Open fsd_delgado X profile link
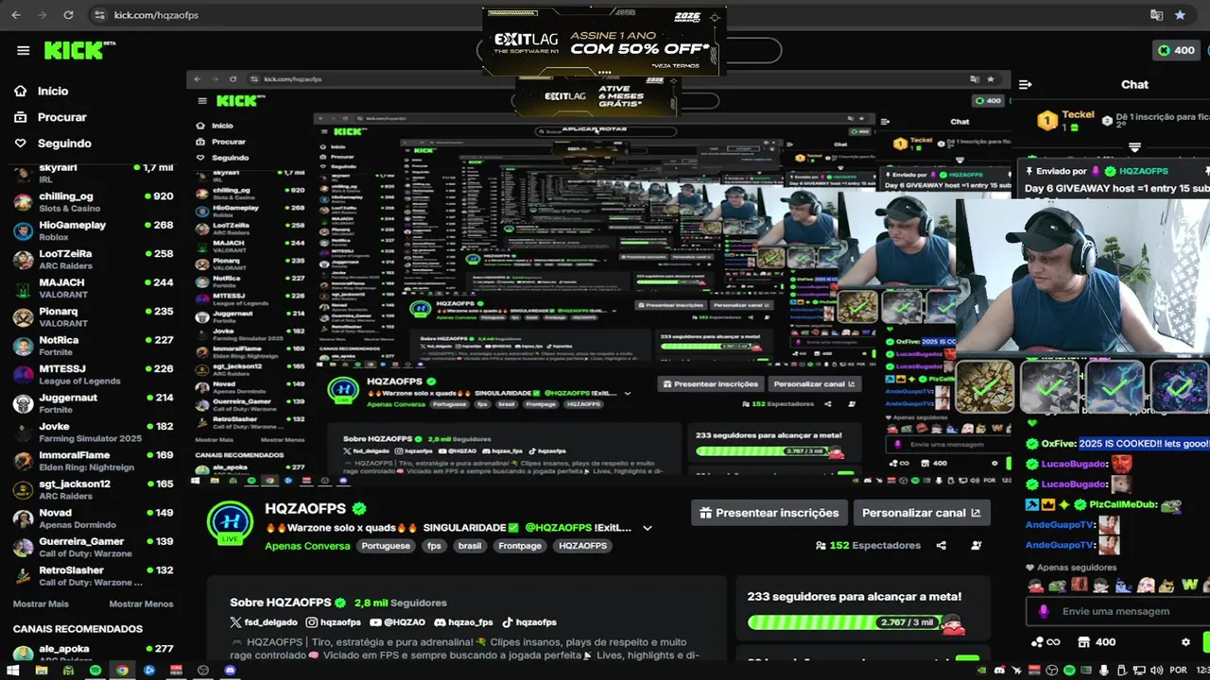 (265, 622)
